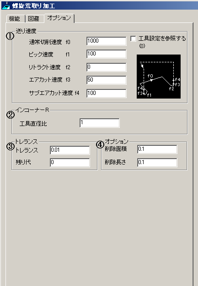Image resolution: width=198 pixels, height=286 pixels.
Task: Click the circled number 4 marker
Action: pyautogui.click(x=100, y=145)
